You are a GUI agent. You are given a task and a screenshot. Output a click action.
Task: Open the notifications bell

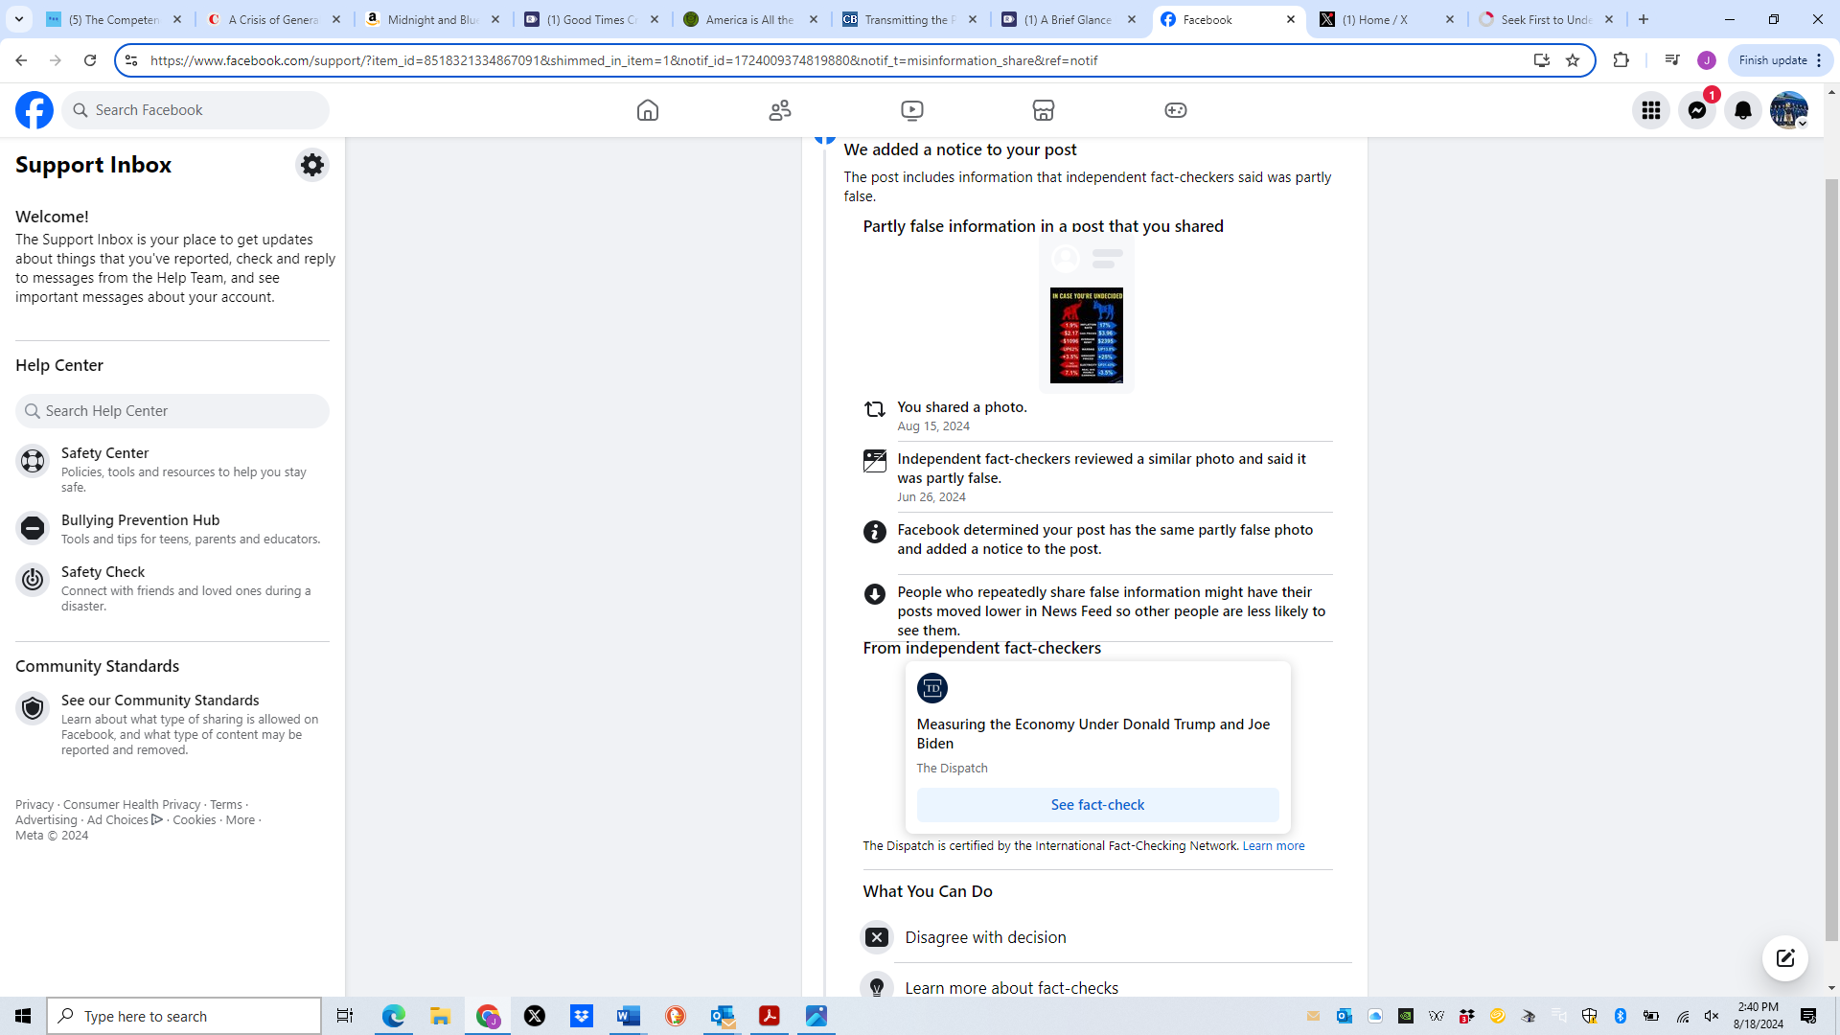(x=1743, y=110)
